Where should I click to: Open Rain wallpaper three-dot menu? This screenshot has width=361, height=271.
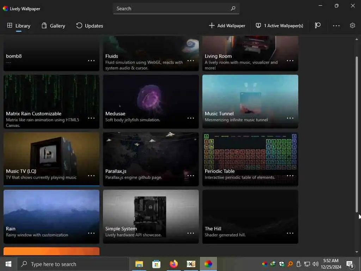(x=91, y=233)
